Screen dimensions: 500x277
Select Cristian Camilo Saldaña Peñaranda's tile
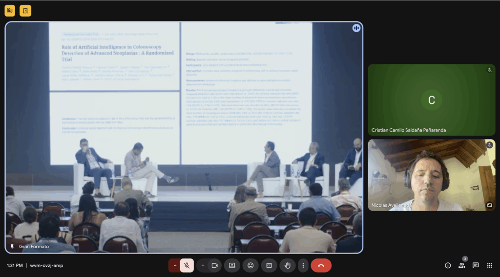[x=431, y=100]
